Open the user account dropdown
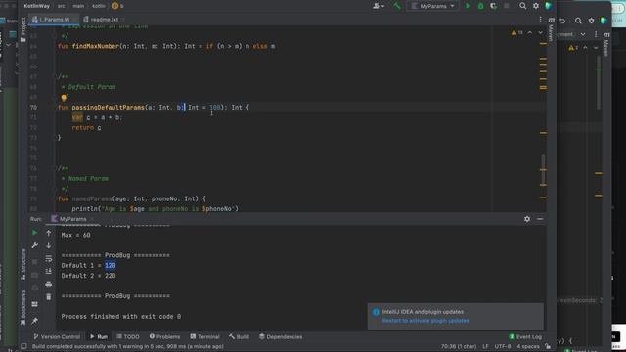626x352 pixels. tap(379, 6)
